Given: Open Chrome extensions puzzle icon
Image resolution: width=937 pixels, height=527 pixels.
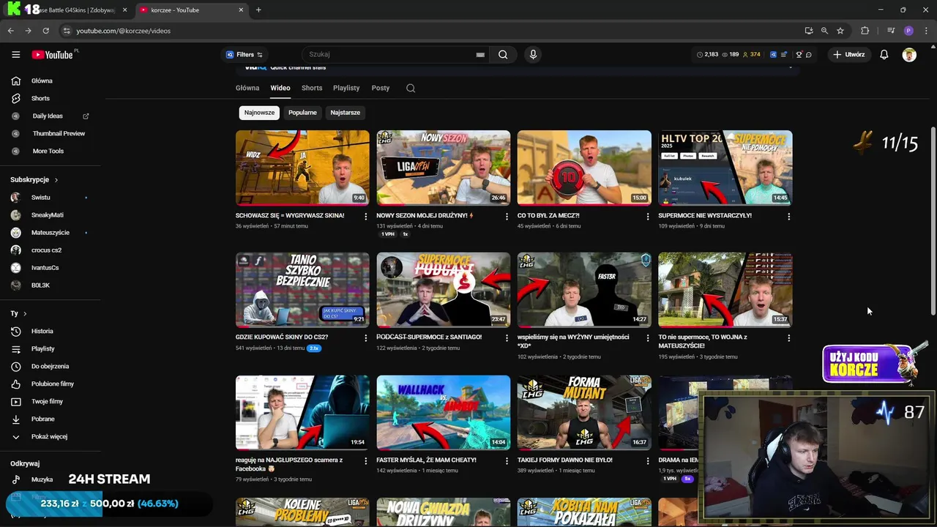Looking at the screenshot, I should pyautogui.click(x=865, y=31).
